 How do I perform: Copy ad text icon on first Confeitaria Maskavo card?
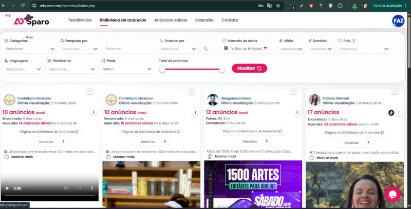point(7,157)
